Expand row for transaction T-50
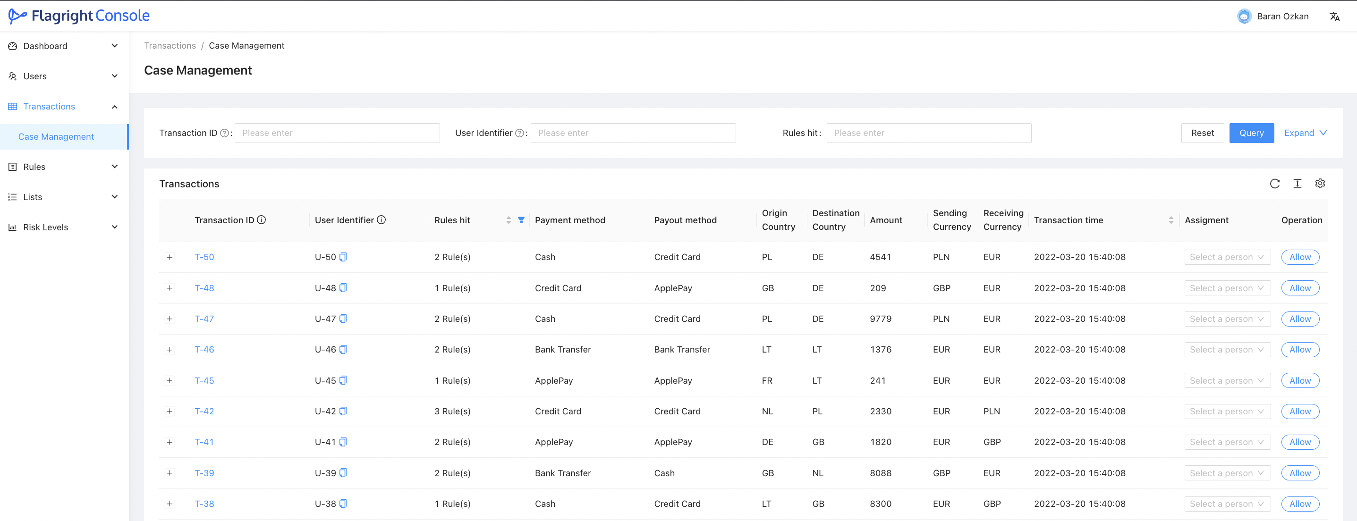The height and width of the screenshot is (521, 1357). pos(170,257)
